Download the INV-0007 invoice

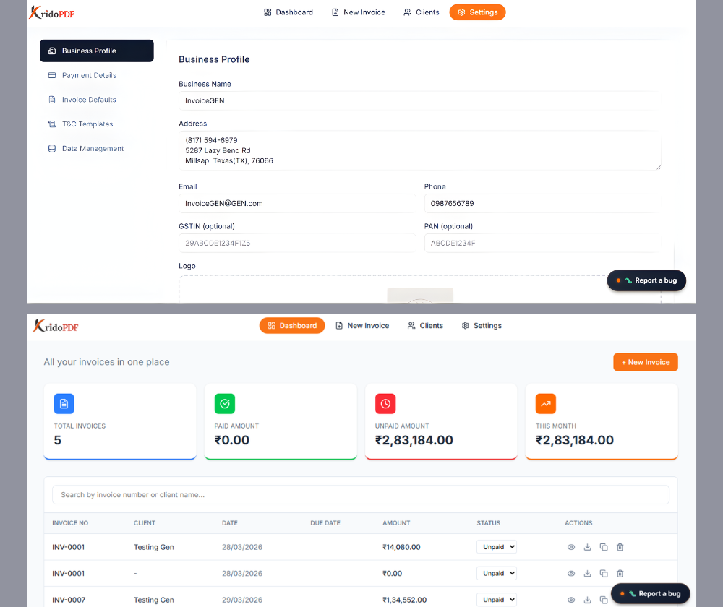587,600
